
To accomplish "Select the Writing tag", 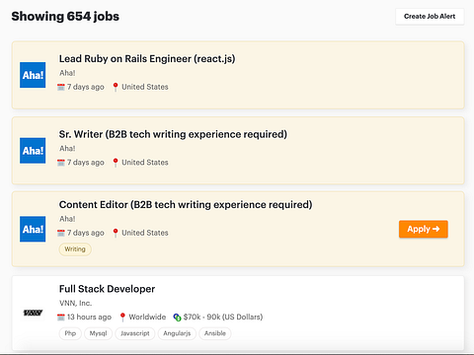I will [x=75, y=249].
